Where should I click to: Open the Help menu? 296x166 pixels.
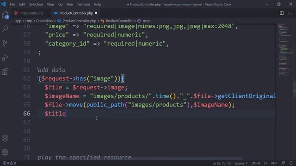[97, 4]
